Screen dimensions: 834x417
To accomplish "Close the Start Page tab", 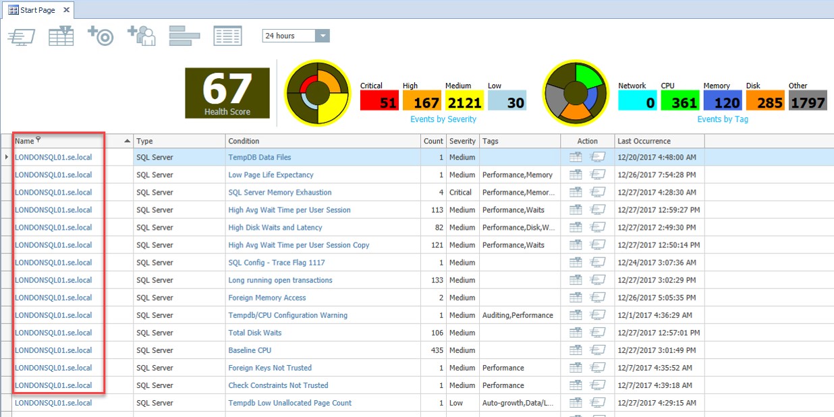I will click(x=66, y=10).
